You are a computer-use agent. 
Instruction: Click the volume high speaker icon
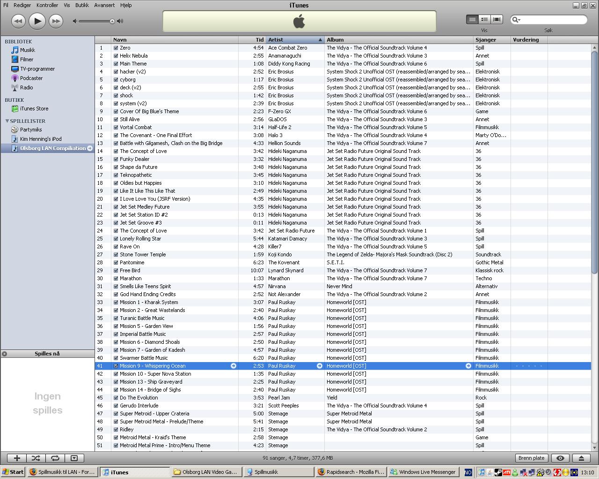tap(120, 21)
